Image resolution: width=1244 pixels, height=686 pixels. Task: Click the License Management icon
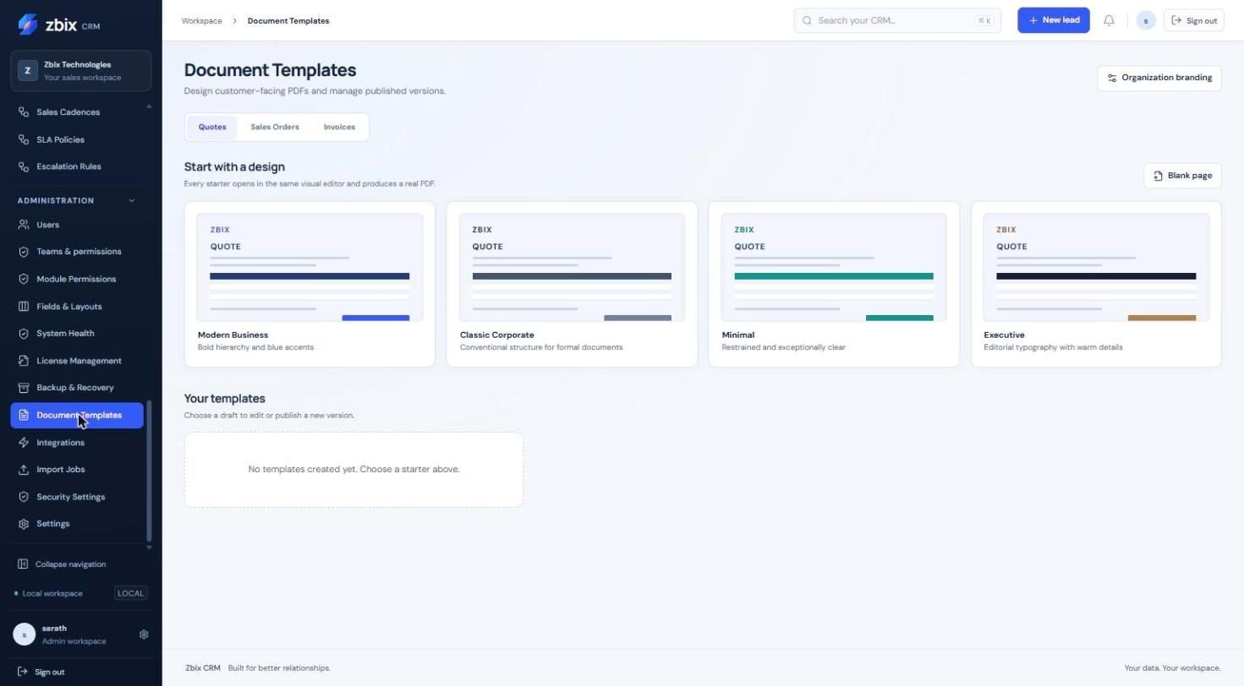pyautogui.click(x=24, y=361)
